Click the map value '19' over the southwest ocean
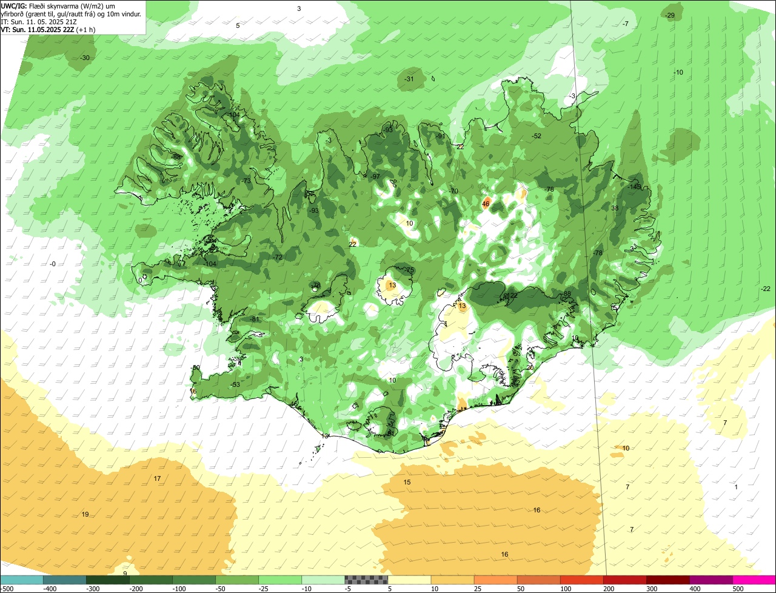This screenshot has width=776, height=593. (85, 514)
